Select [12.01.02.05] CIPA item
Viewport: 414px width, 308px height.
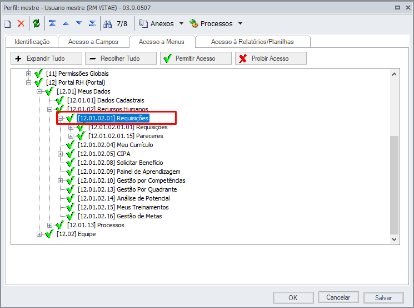[104, 154]
